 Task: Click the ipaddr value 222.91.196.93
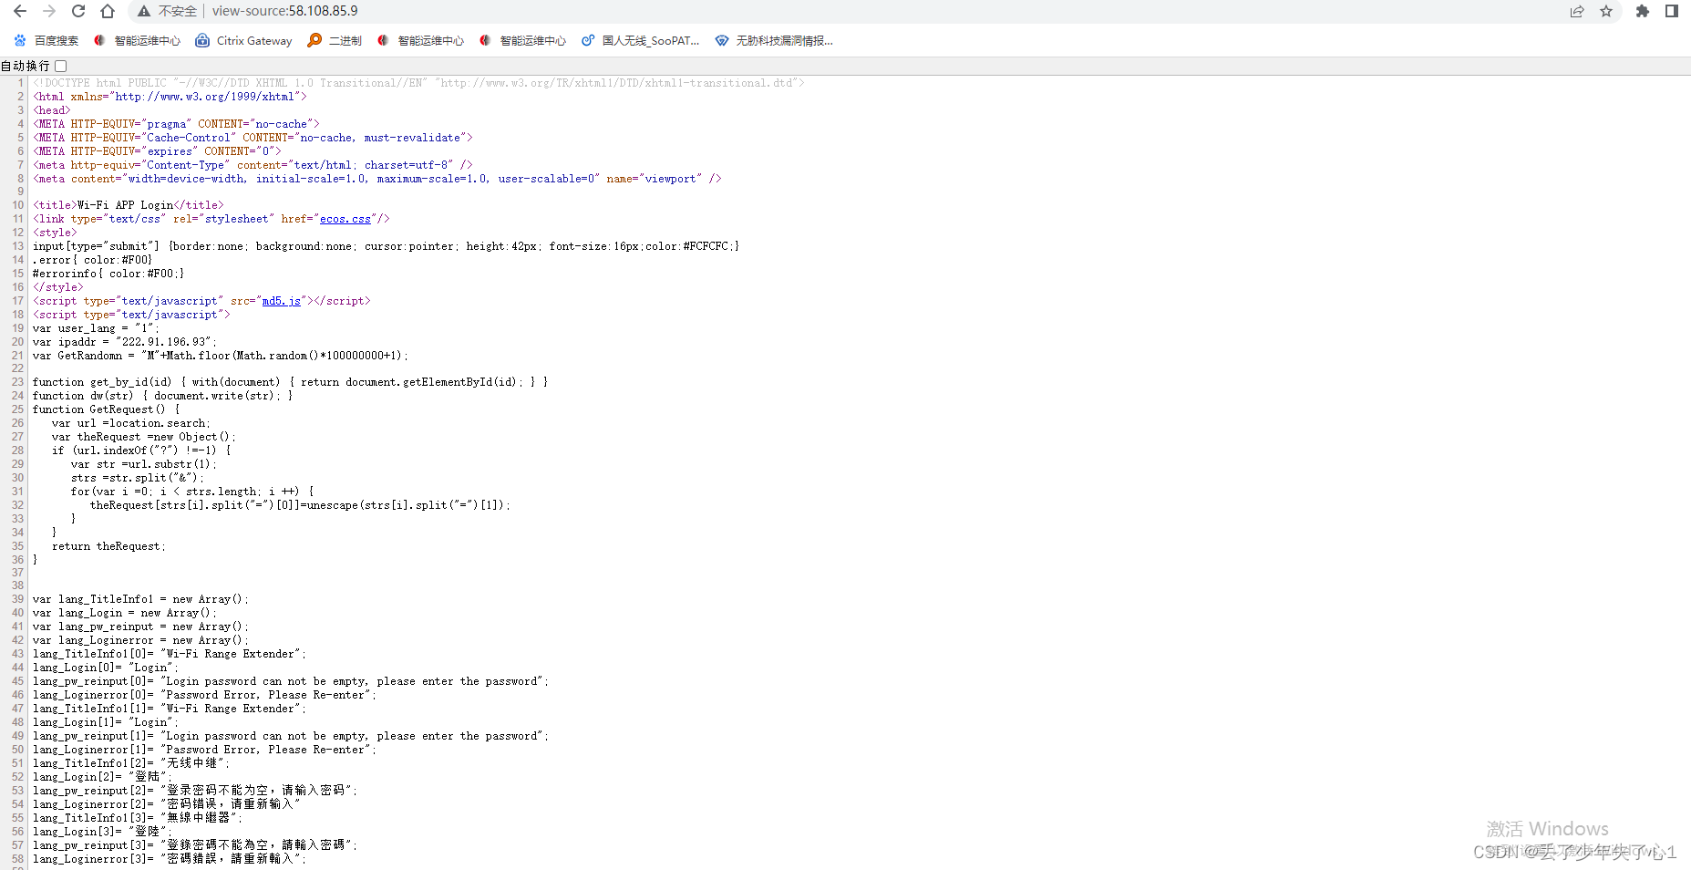pos(166,342)
